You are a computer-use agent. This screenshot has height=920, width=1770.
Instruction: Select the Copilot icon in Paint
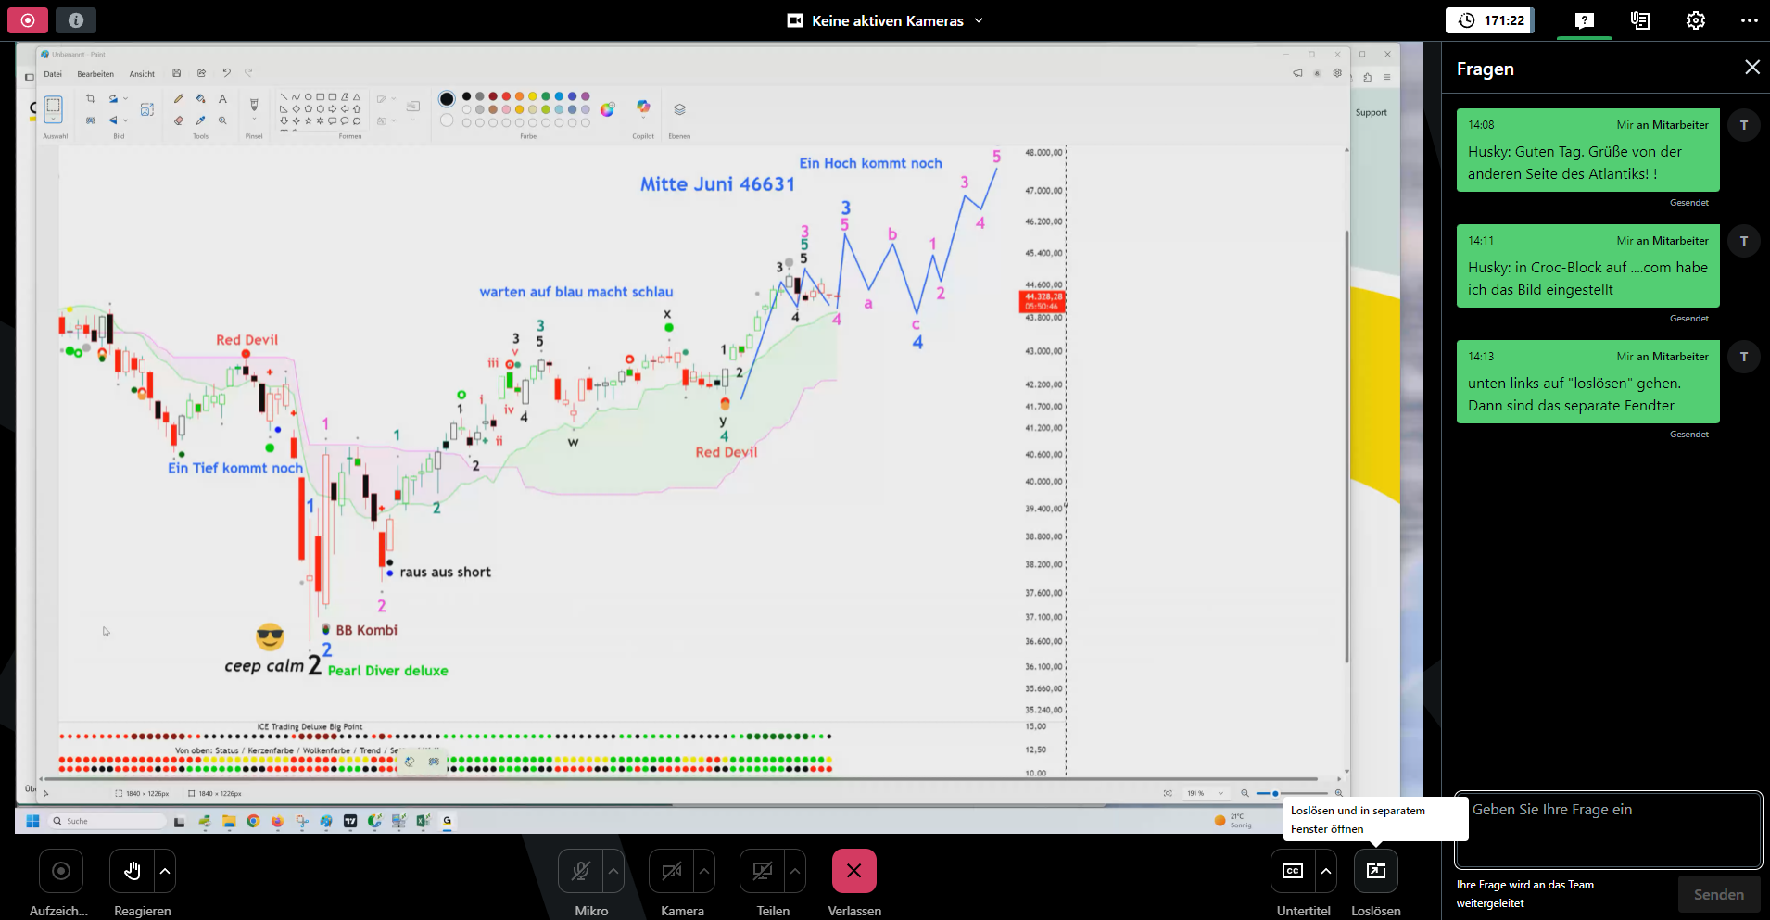[643, 108]
